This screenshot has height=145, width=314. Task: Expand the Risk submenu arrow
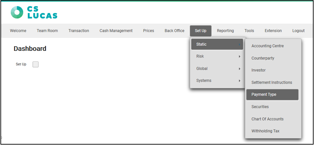coord(239,57)
